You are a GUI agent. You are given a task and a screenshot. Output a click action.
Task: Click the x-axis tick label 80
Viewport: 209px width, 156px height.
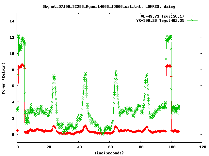(x=141, y=147)
